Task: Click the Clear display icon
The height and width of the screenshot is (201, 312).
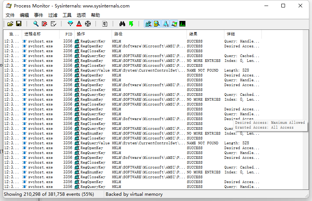Action: coord(53,24)
